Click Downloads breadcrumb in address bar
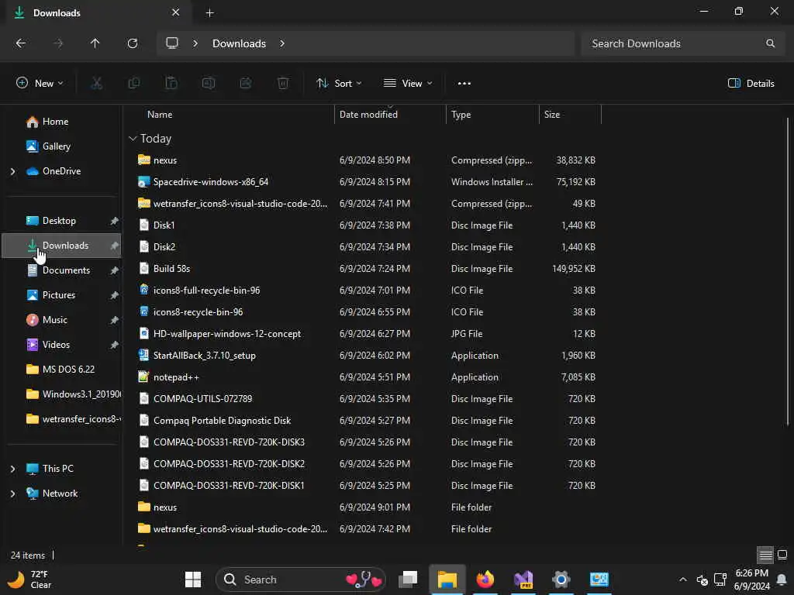 [239, 43]
